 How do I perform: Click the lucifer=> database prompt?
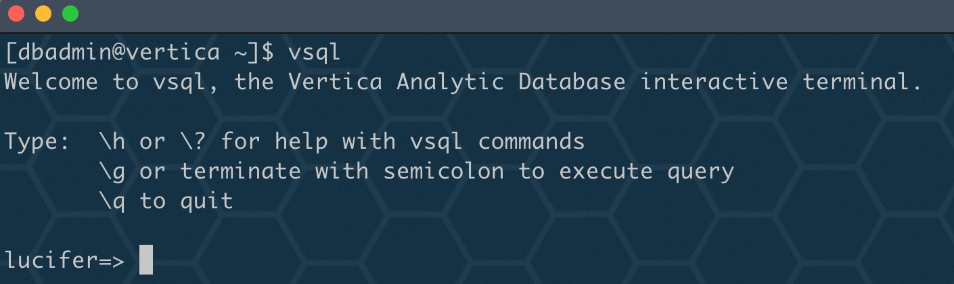(65, 260)
